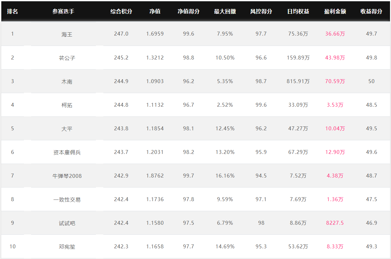
Task: Click profit amount 70.59万
Action: tap(335, 81)
